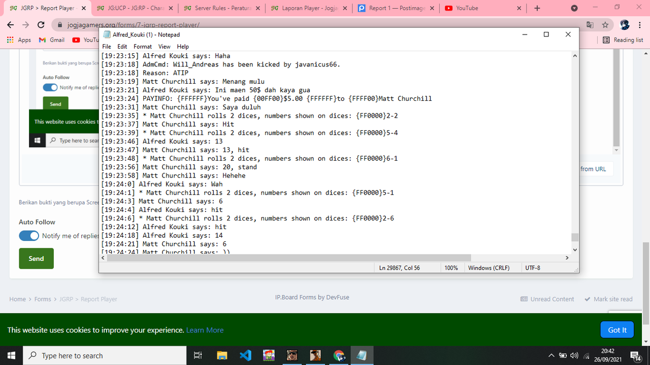Screen dimensions: 650x365
Task: Click the AdmCmd Will_Andreas kicked line
Action: pos(220,64)
